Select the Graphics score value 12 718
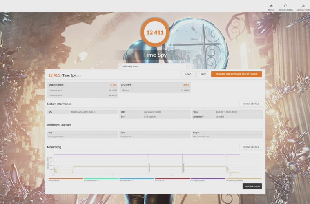The height and width of the screenshot is (204, 310). 113,85
